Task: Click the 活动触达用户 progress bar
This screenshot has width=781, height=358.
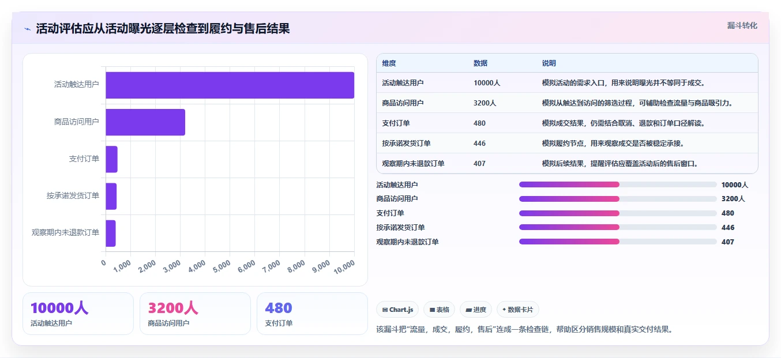Action: point(618,184)
